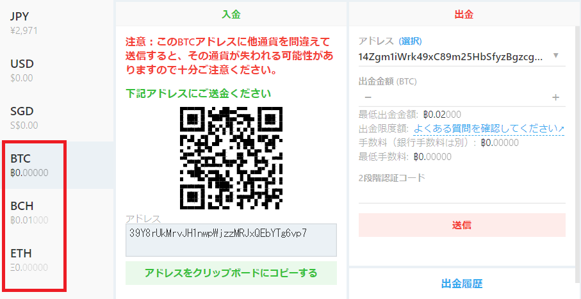581x299 pixels.
Task: Click the 出金 withdrawal tab header
Action: [464, 14]
